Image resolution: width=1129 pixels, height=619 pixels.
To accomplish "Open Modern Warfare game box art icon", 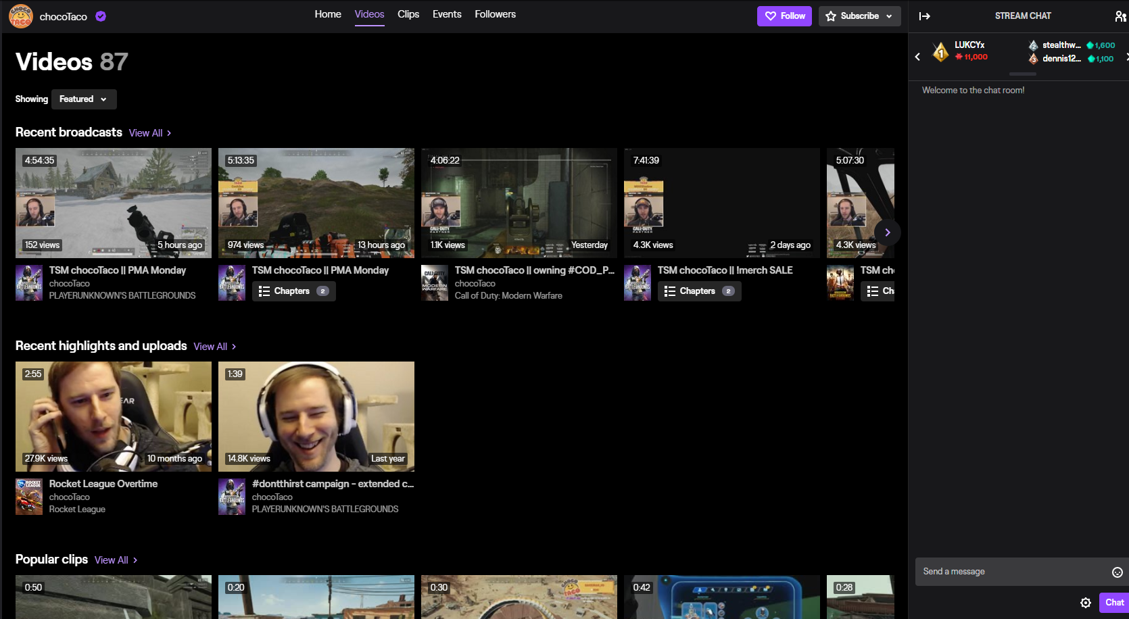I will (x=435, y=283).
